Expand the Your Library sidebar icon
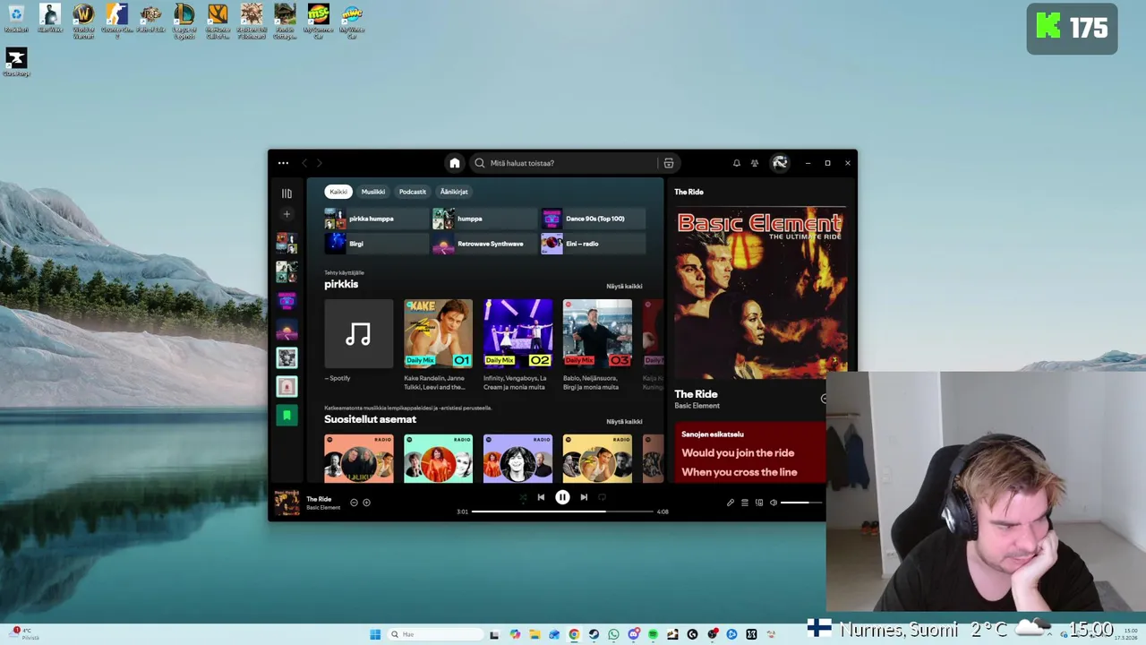Screen dimensions: 1146x645 pos(286,193)
